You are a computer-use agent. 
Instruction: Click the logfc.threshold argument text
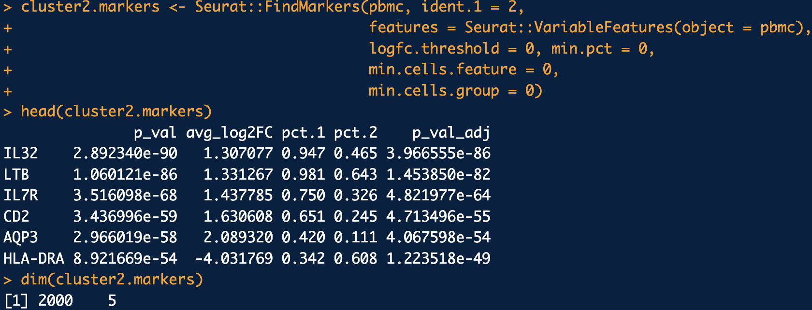pyautogui.click(x=434, y=49)
